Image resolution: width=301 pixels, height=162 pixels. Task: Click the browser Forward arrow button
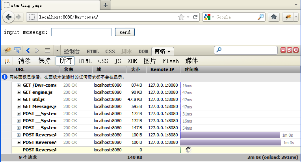point(19,17)
